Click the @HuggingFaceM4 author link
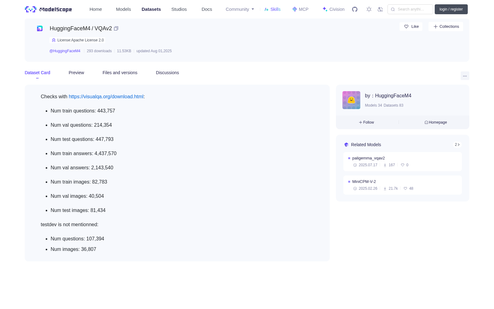Viewport: 494px width, 309px height. (x=65, y=51)
